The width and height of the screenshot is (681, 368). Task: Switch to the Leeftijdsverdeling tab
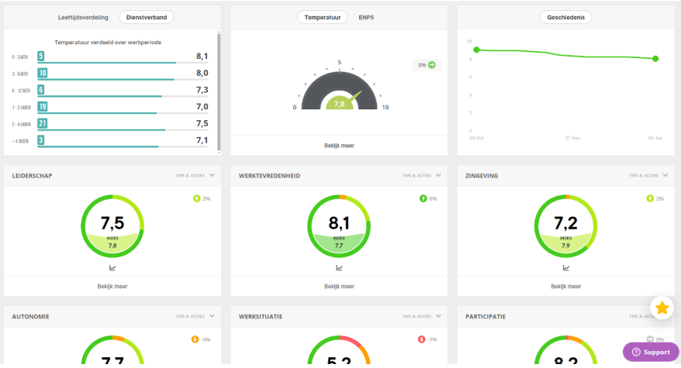point(83,17)
